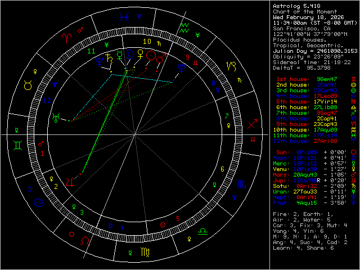The image size is (360, 270).
Task: Click house number 12 label in the wheel
Action: point(47,101)
